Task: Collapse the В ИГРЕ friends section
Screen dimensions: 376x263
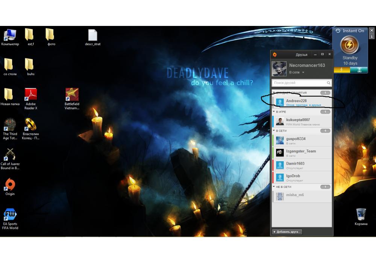Action: point(274,112)
